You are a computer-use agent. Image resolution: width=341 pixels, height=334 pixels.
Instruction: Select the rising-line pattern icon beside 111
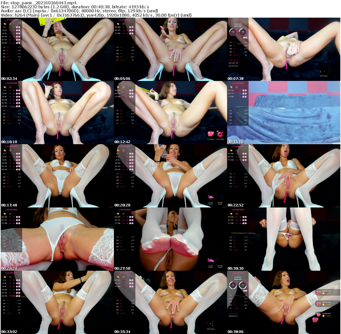click(19, 47)
